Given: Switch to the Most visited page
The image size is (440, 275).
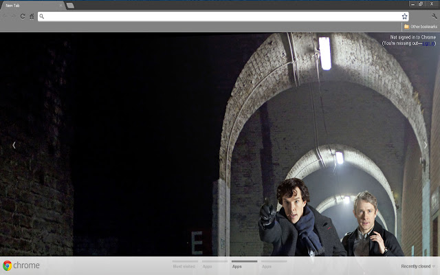Looking at the screenshot, I should 184,265.
